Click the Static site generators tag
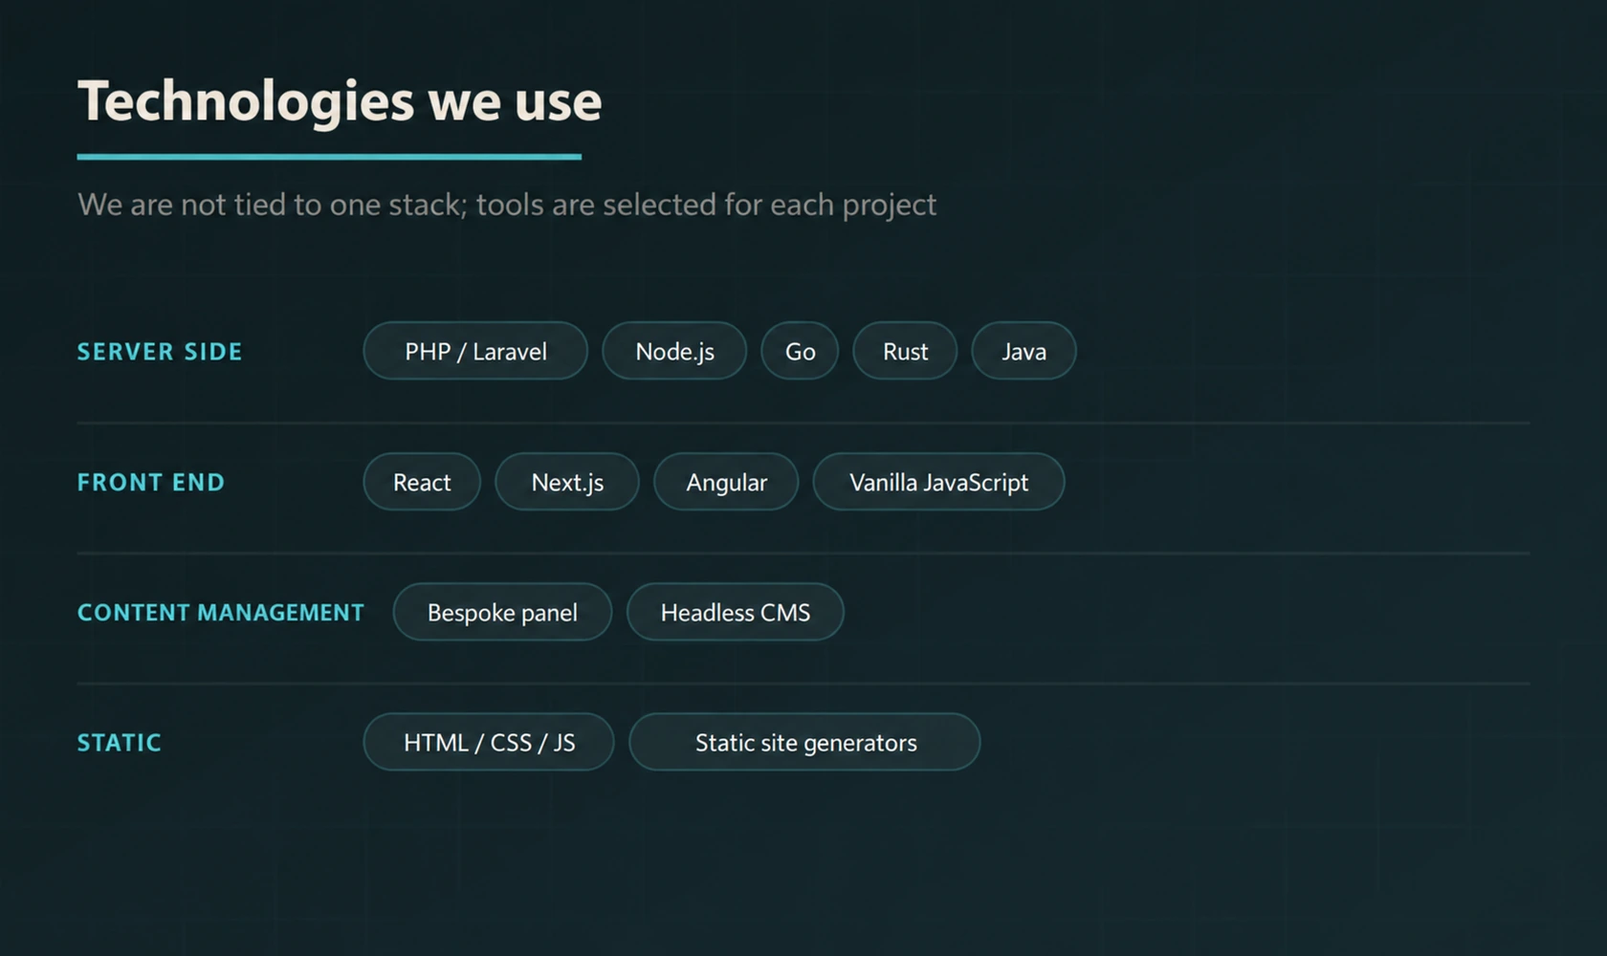This screenshot has height=956, width=1607. (x=804, y=742)
